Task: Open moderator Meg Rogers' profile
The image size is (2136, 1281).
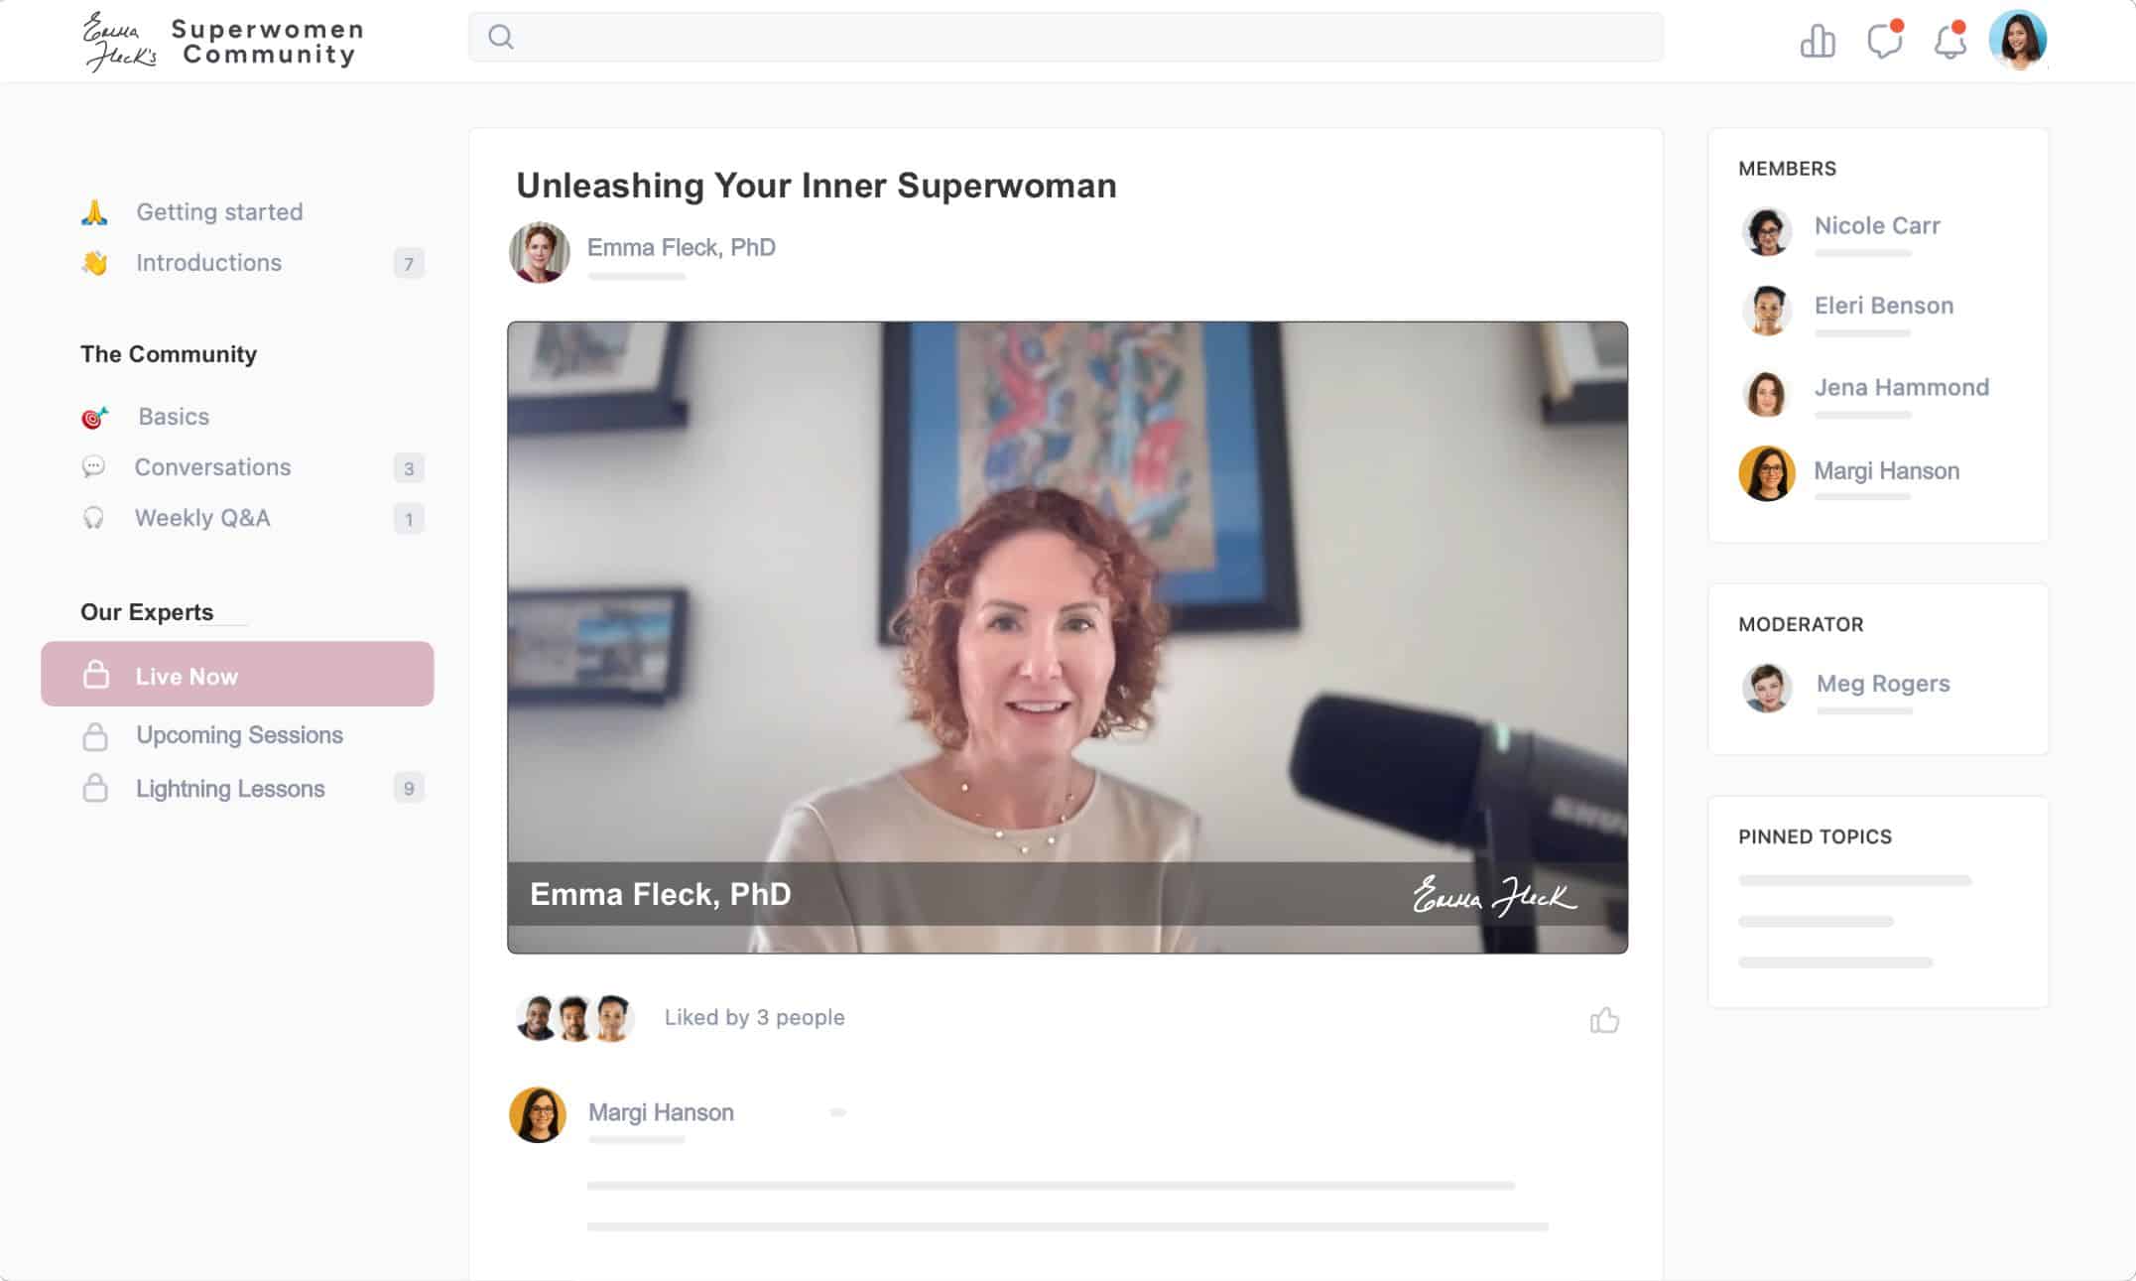Action: pos(1882,684)
